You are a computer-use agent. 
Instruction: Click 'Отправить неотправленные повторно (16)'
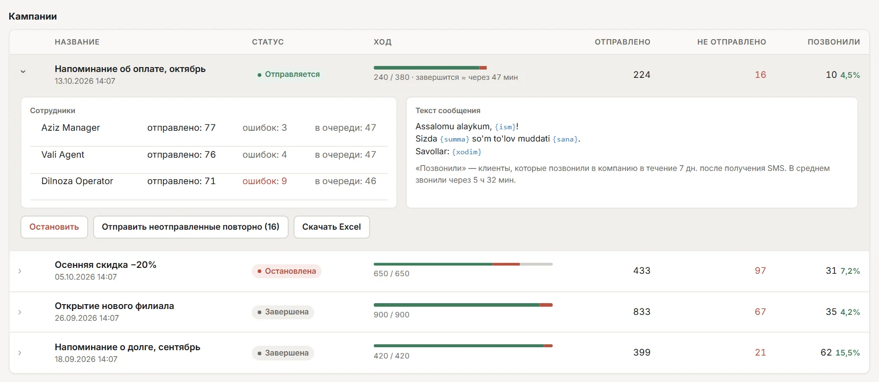coord(190,227)
